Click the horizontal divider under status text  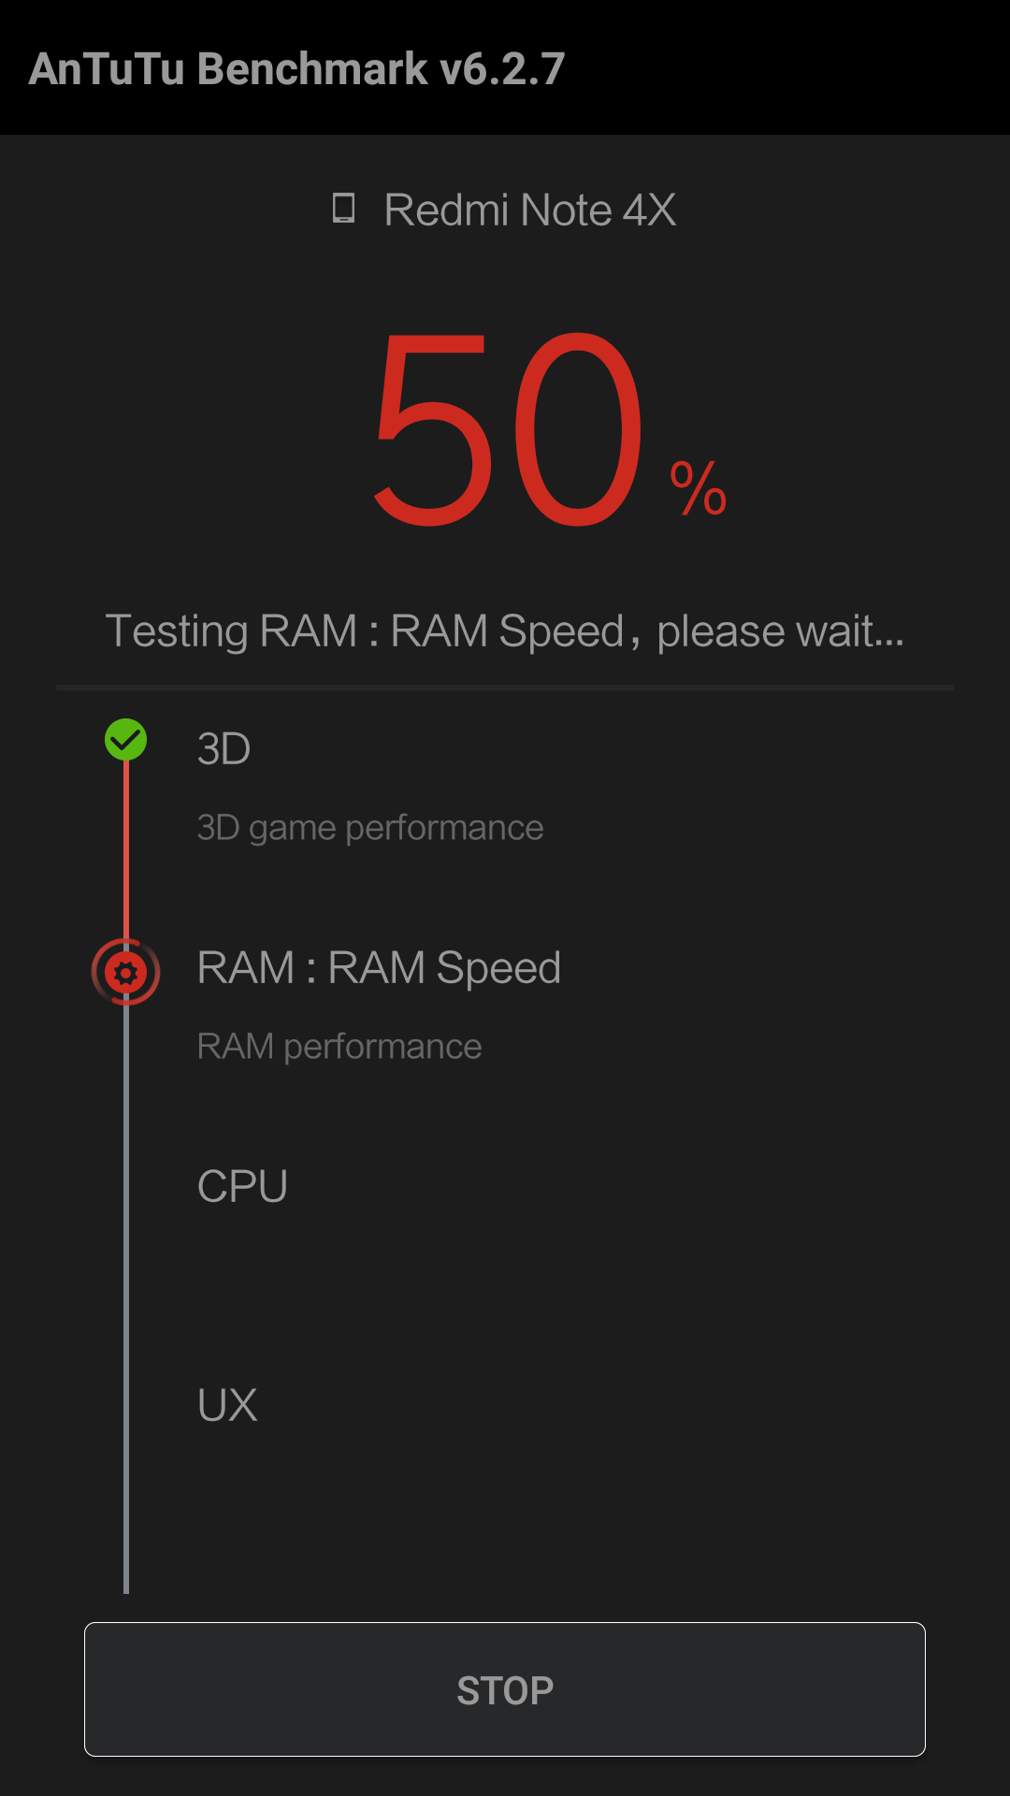pos(505,688)
